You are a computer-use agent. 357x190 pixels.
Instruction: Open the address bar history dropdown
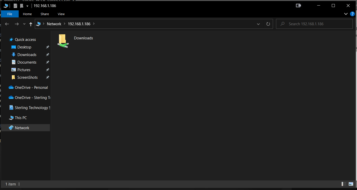coord(258,24)
